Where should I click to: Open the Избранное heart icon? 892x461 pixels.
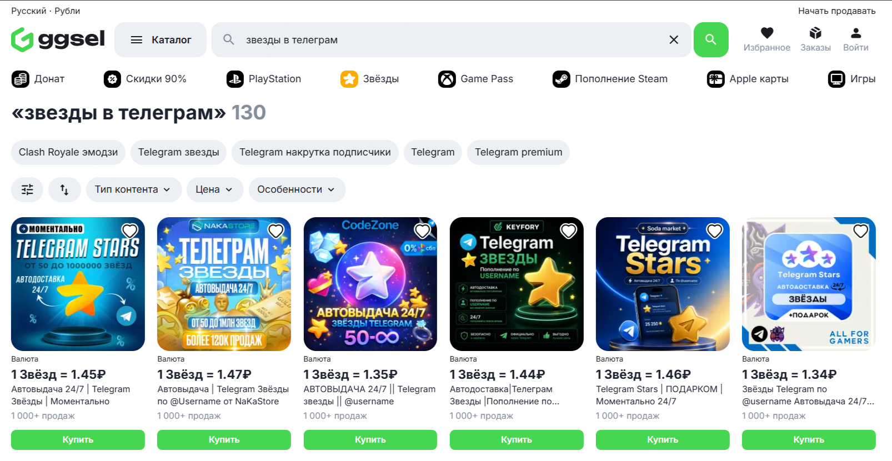click(767, 33)
